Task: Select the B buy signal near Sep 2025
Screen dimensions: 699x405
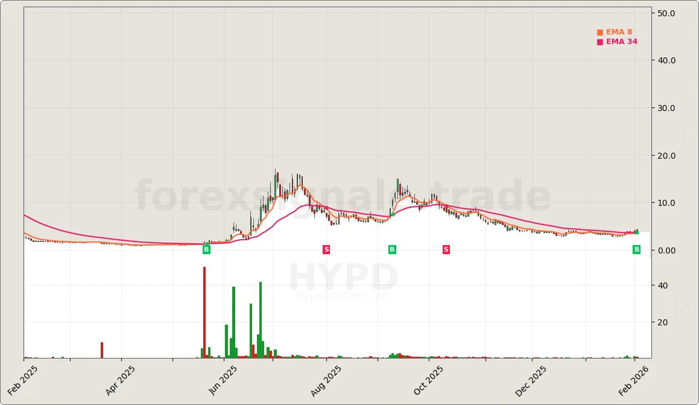Action: [391, 249]
